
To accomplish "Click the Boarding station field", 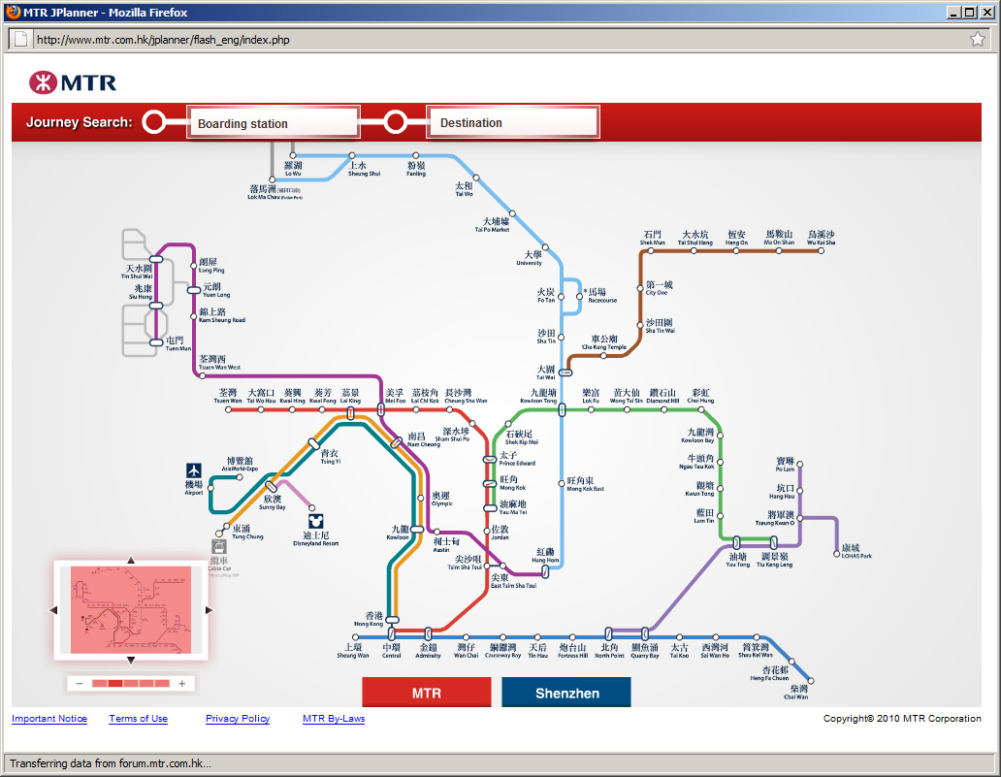I will (274, 122).
